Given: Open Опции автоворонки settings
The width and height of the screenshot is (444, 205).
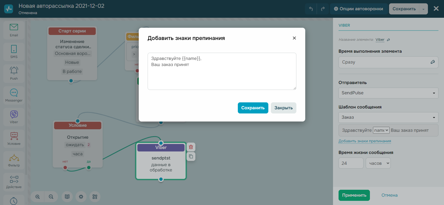Looking at the screenshot, I should click(358, 9).
